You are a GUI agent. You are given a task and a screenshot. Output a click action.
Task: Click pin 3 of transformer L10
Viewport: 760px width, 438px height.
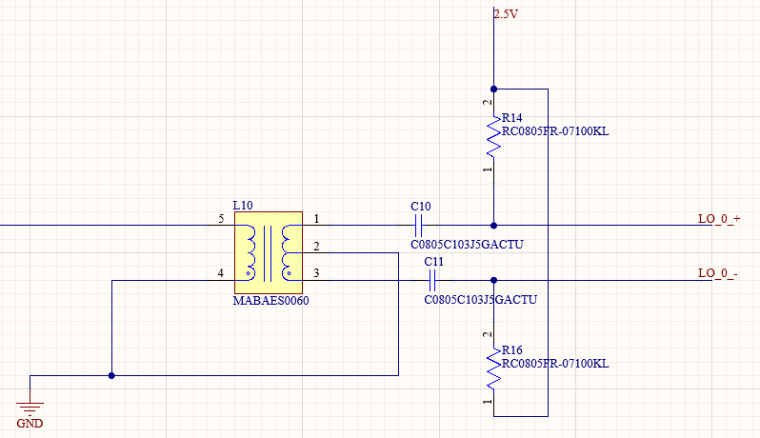coord(316,273)
